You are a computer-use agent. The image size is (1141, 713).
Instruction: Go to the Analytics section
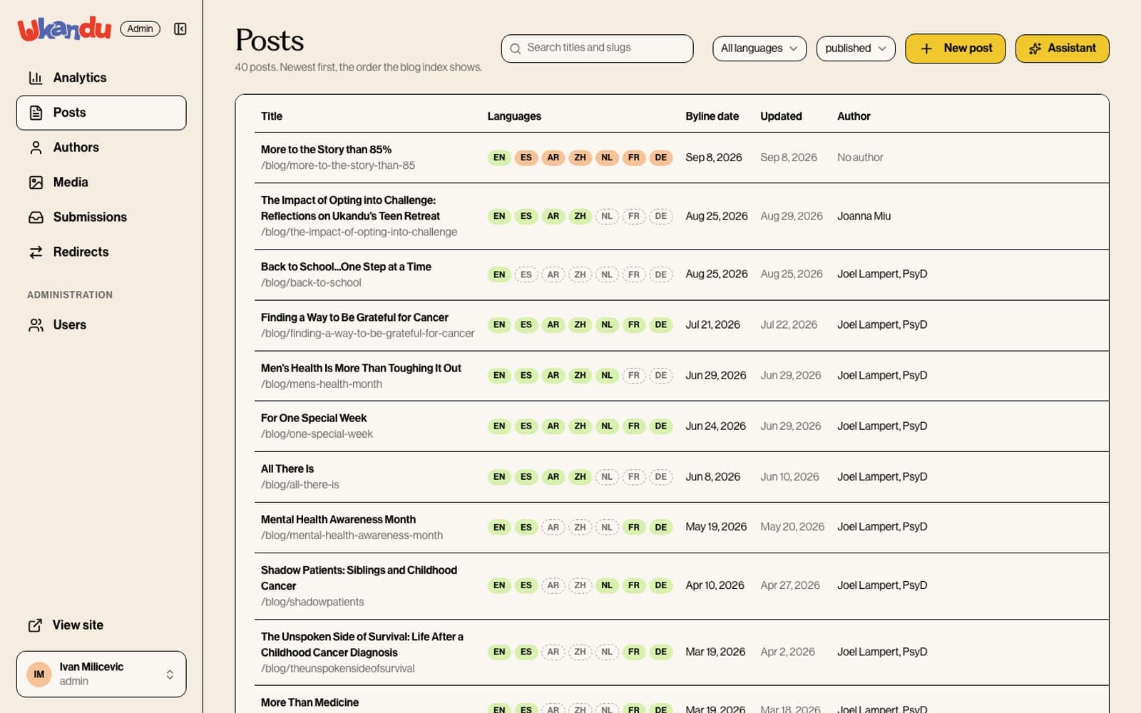101,78
